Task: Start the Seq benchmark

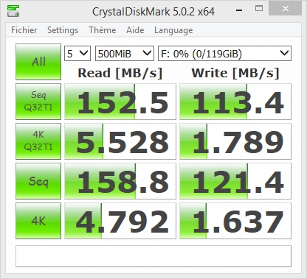Action: [x=38, y=181]
